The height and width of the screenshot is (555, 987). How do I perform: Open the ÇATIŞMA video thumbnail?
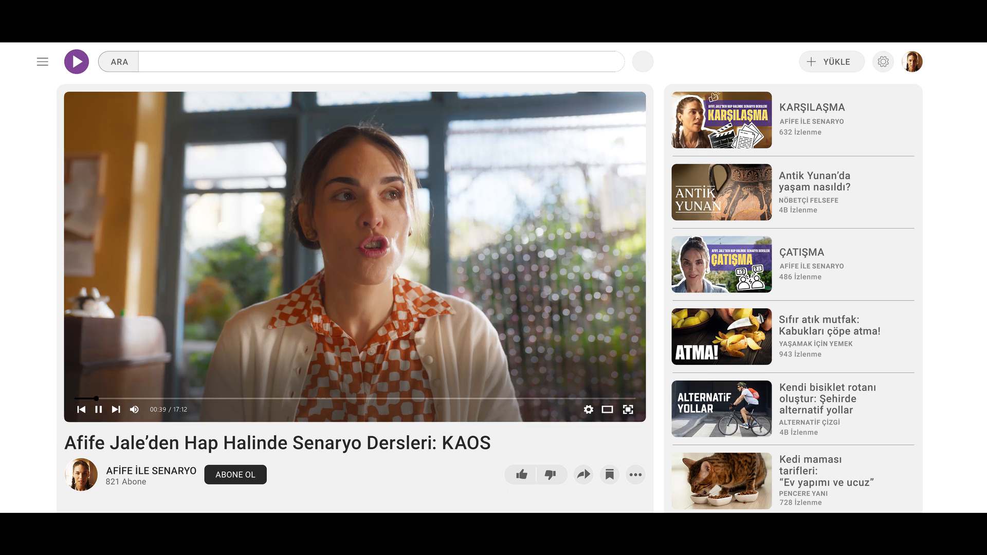coord(721,265)
